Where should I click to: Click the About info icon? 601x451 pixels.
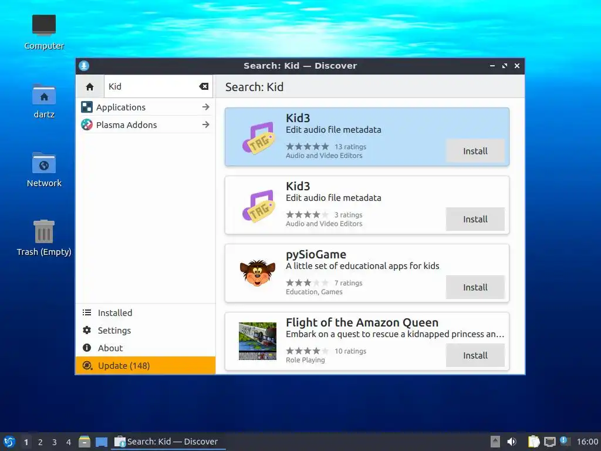pyautogui.click(x=87, y=348)
